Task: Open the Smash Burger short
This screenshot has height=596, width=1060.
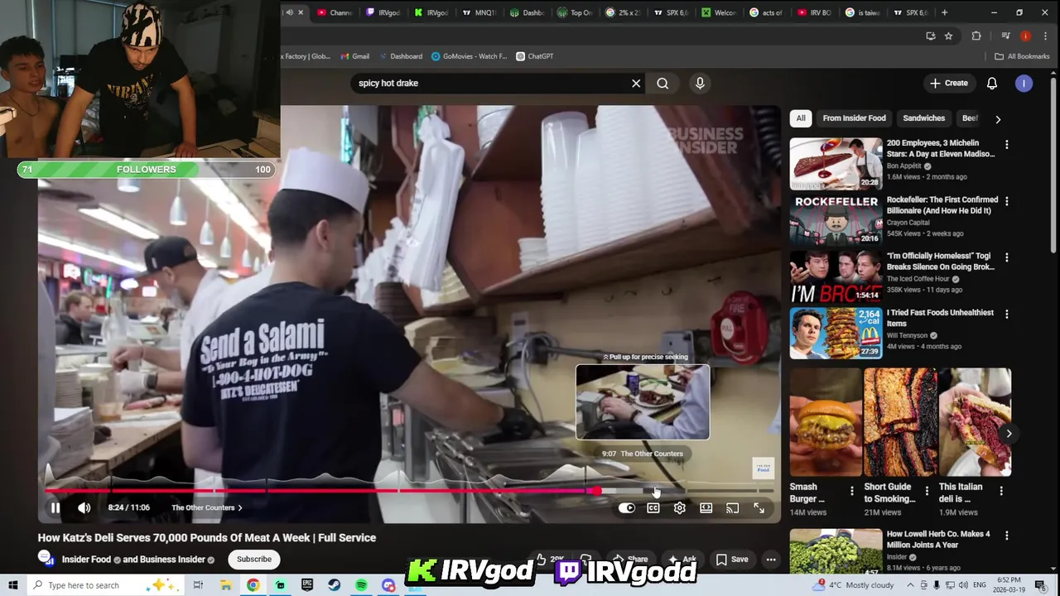Action: point(826,422)
